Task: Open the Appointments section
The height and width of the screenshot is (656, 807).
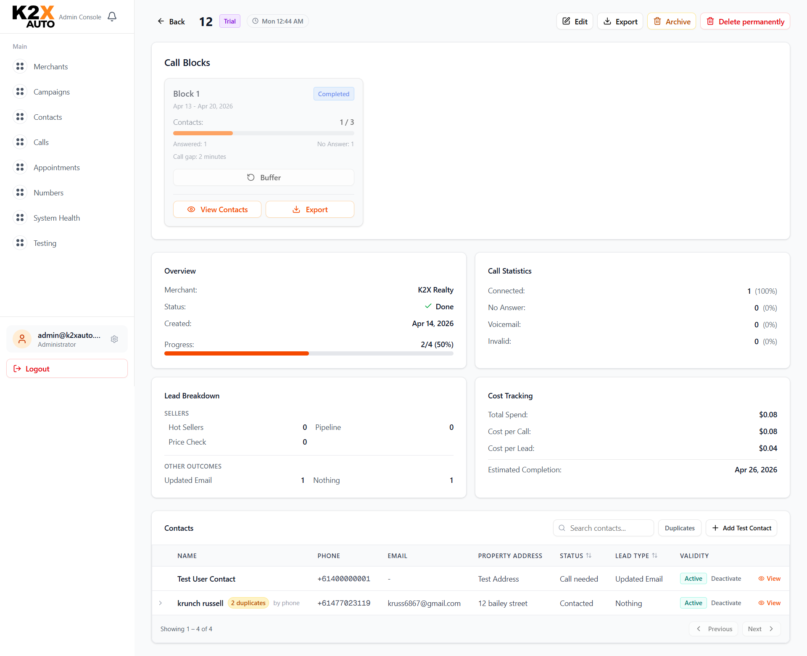Action: (x=20, y=167)
